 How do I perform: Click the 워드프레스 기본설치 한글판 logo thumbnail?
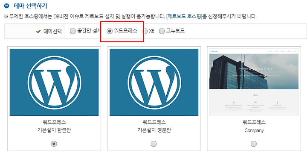coord(54,82)
